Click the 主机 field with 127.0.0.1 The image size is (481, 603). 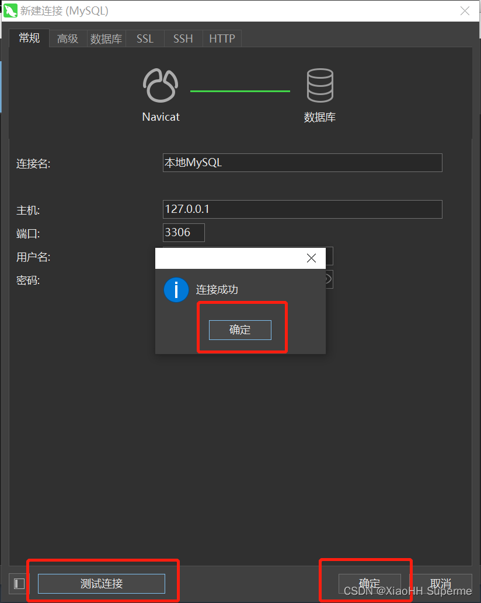coord(302,209)
